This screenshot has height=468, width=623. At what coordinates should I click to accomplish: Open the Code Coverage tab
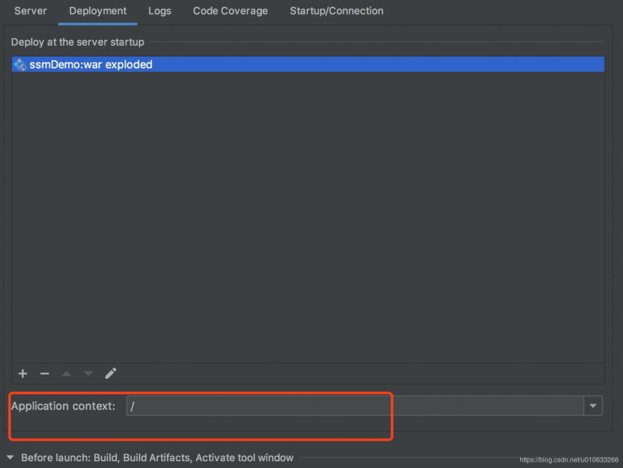[230, 11]
